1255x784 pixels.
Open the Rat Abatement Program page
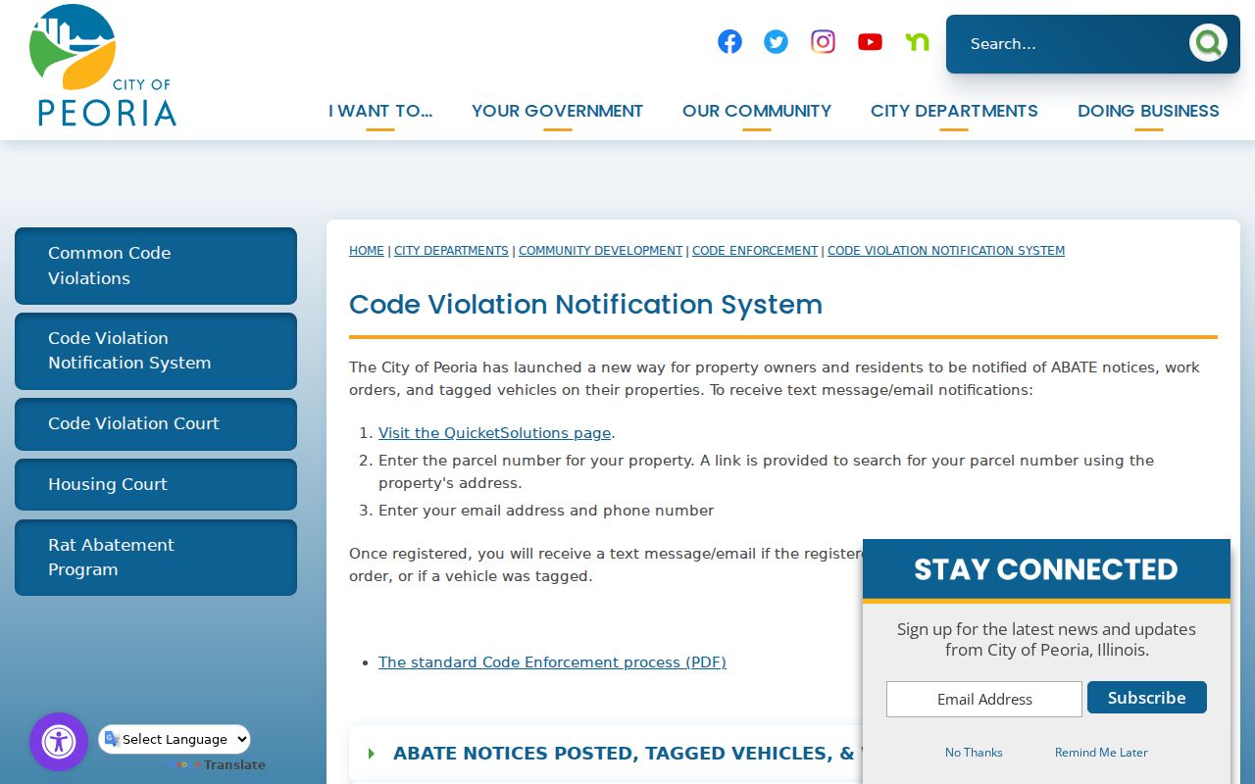pos(156,558)
